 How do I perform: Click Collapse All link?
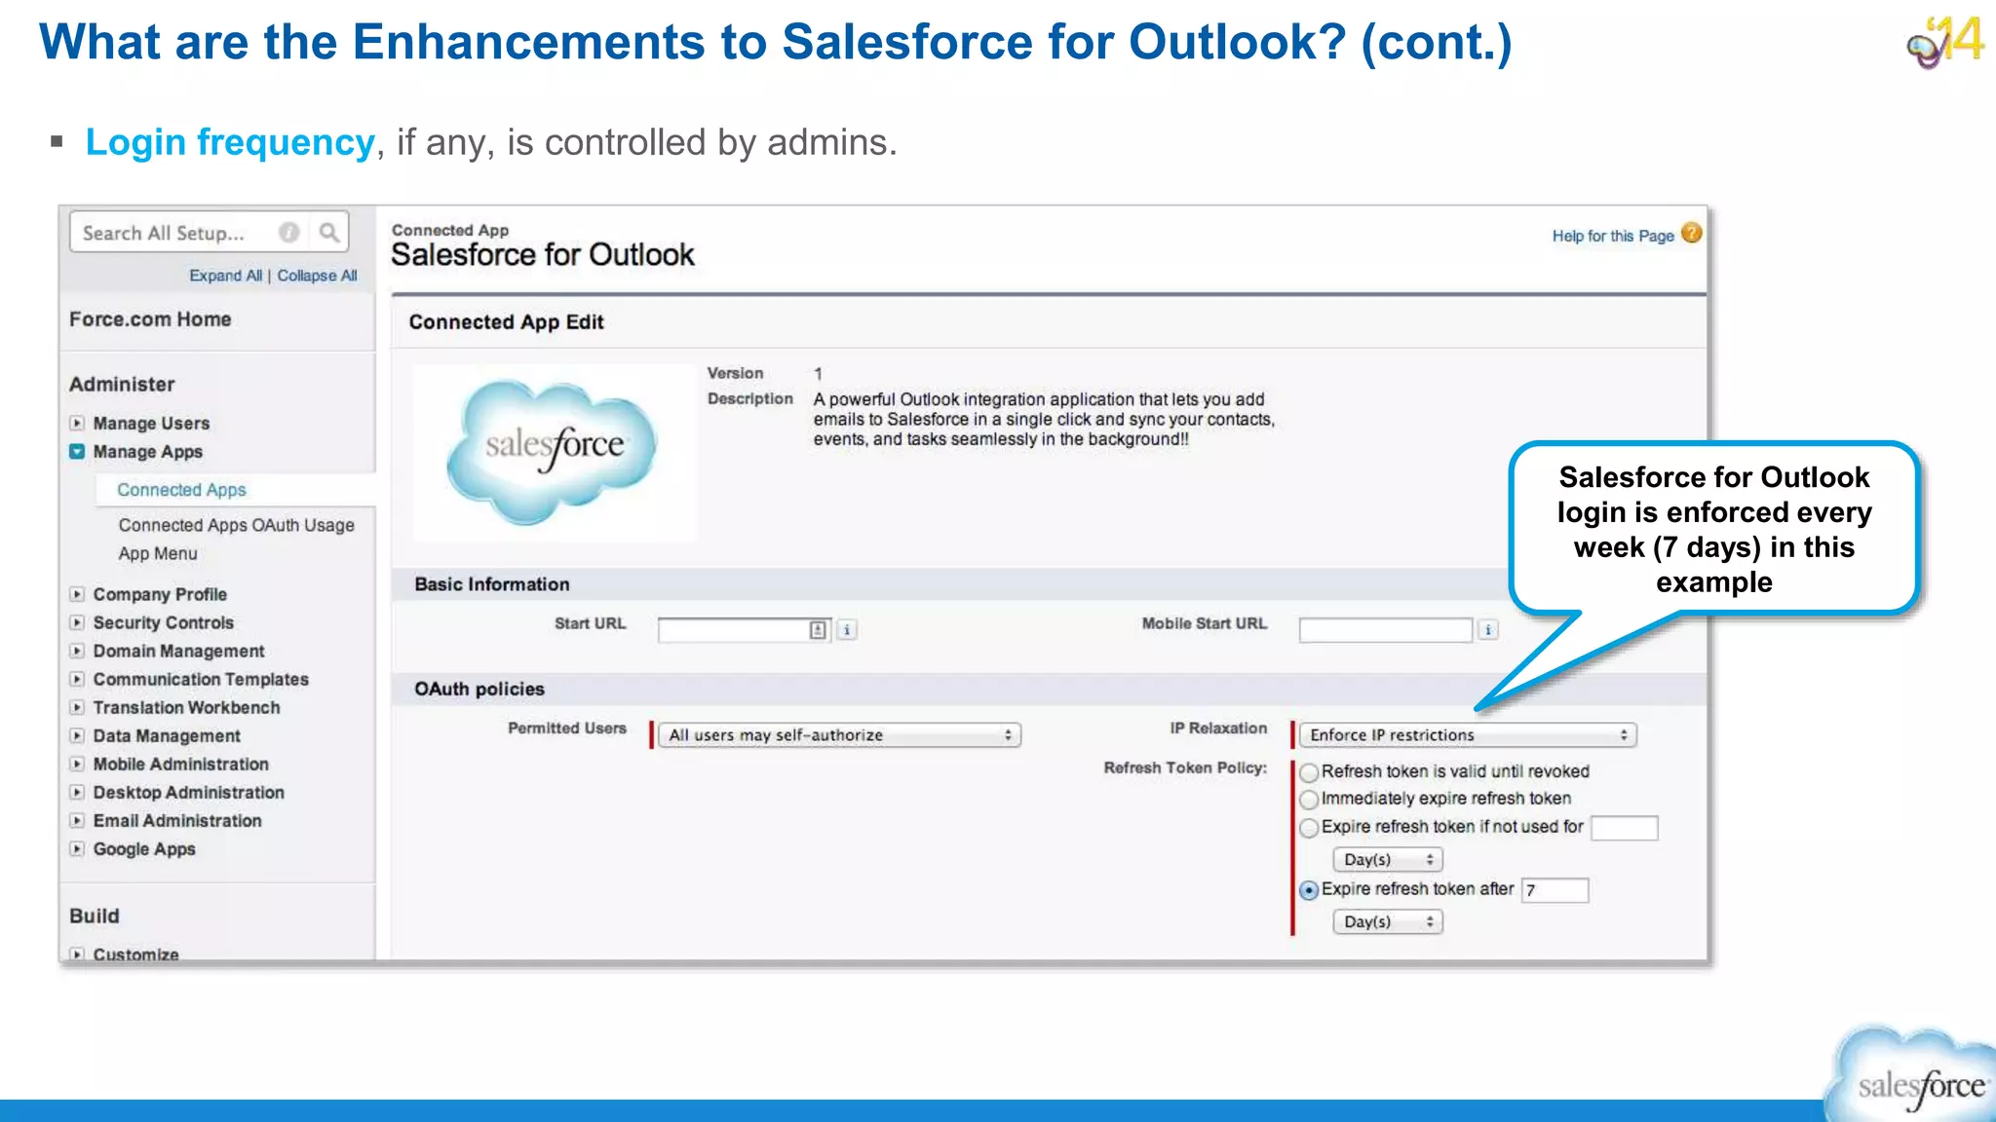(317, 276)
